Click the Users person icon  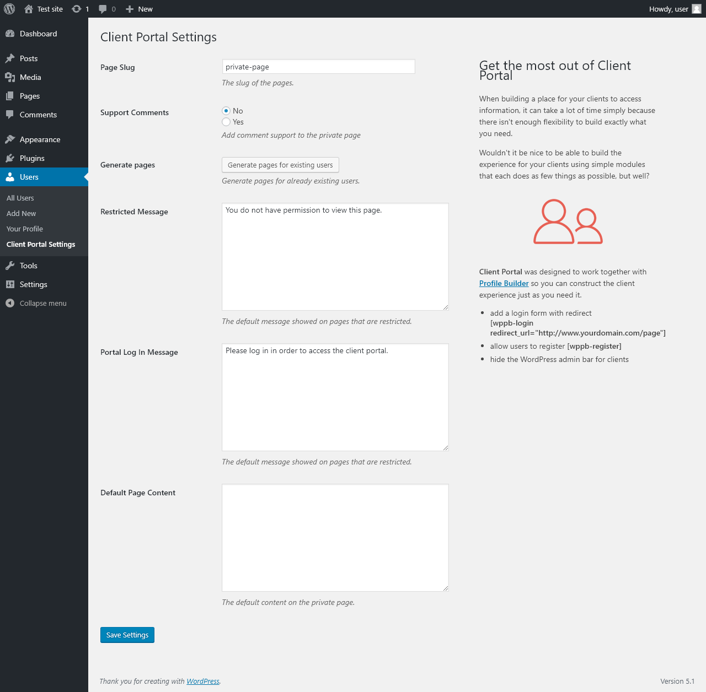pyautogui.click(x=10, y=177)
